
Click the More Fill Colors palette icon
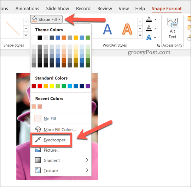tap(38, 129)
